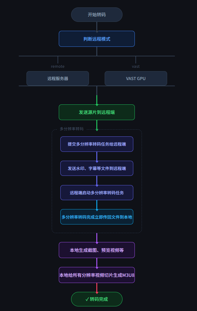Click the remote branch label
197x311 pixels.
(58, 67)
